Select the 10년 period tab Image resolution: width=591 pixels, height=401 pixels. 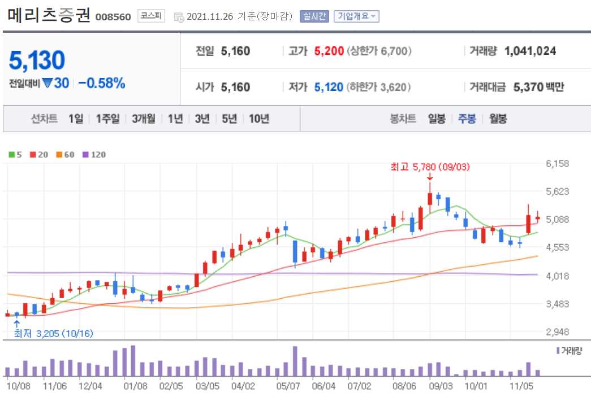258,119
